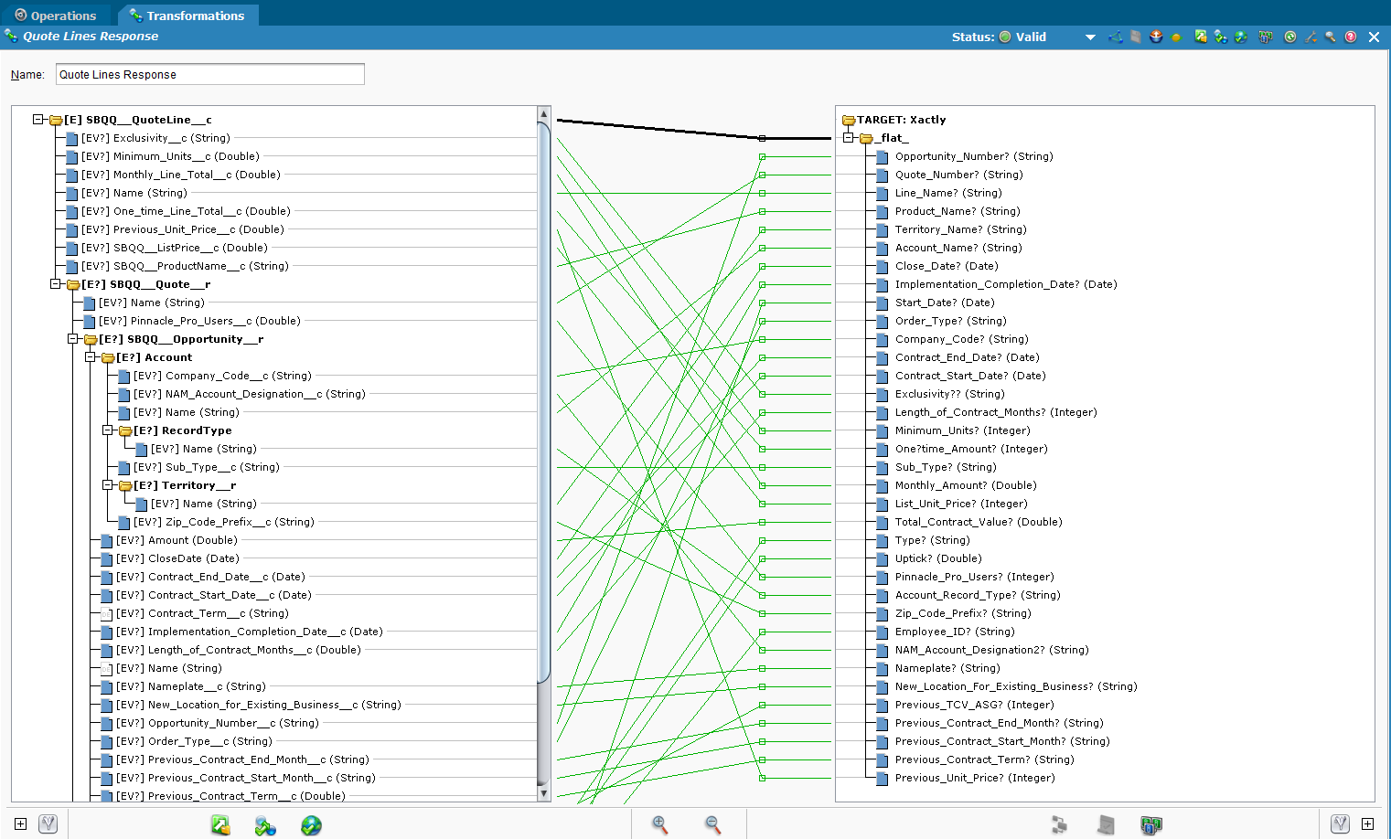Click the source tree scrollbar down arrow
This screenshot has height=839, width=1391.
pos(544,793)
